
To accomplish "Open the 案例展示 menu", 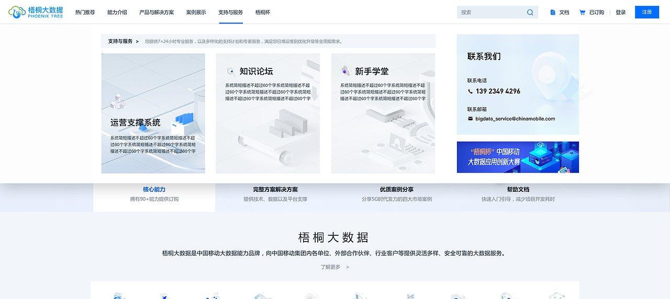I will click(x=196, y=13).
